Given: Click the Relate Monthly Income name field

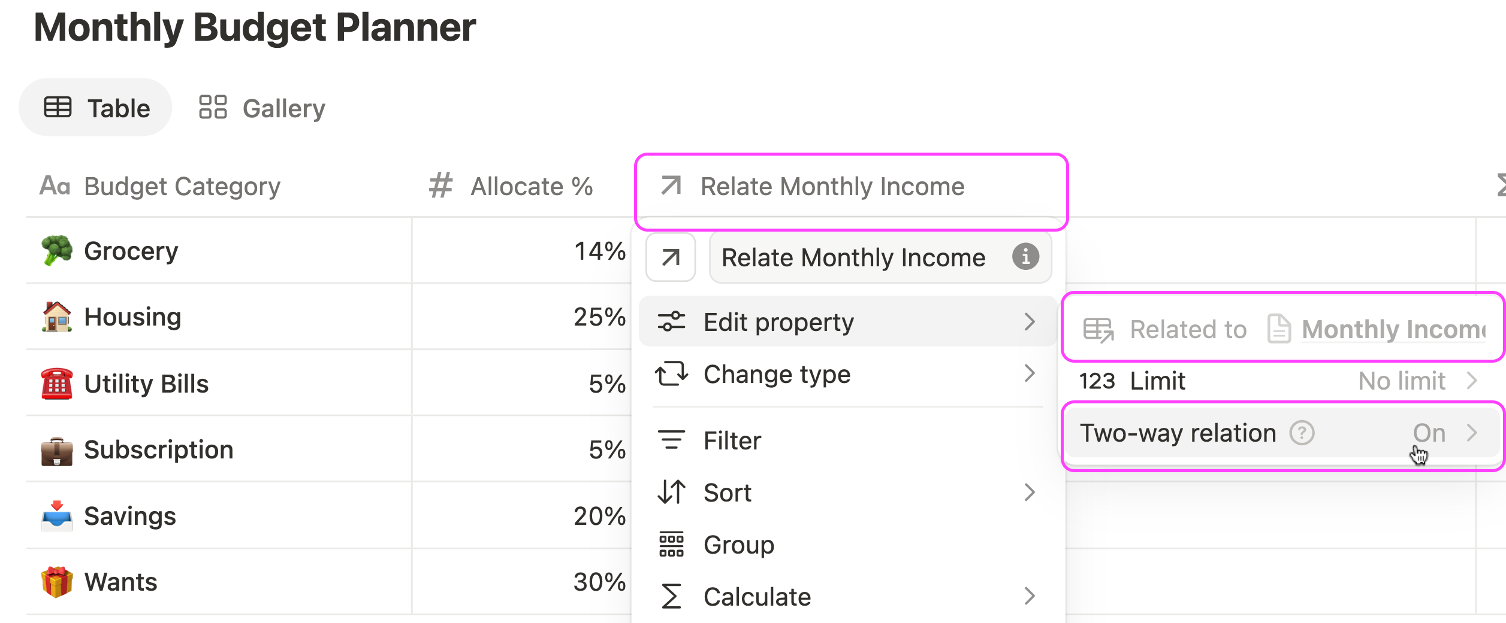Looking at the screenshot, I should pos(880,257).
